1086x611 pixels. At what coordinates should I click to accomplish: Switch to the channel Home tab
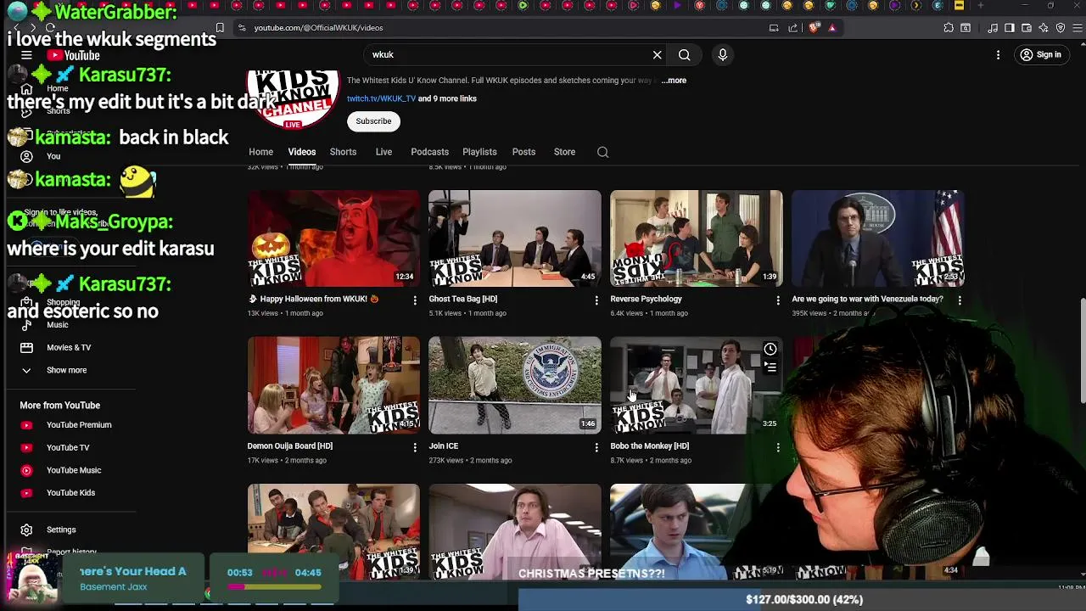(x=260, y=152)
